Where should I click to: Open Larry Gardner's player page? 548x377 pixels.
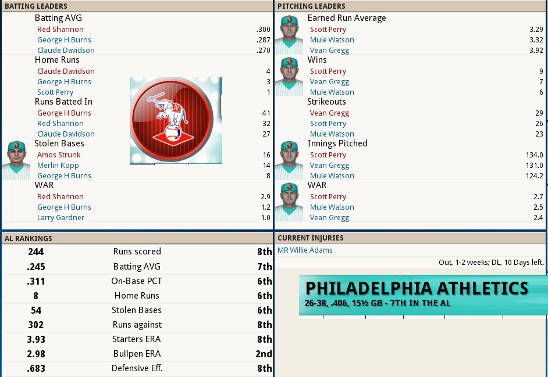click(x=61, y=218)
